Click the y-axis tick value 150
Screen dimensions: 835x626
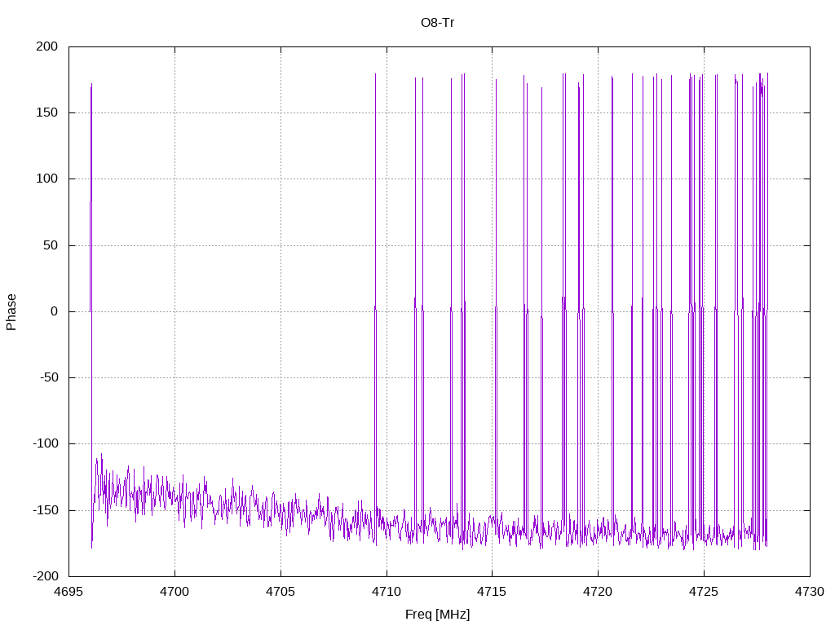tap(46, 112)
